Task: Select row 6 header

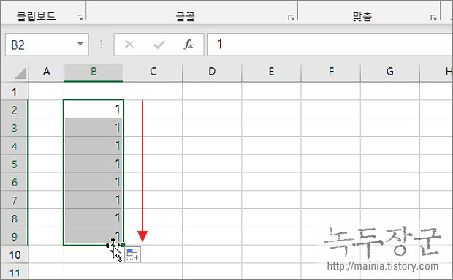Action: tap(14, 182)
